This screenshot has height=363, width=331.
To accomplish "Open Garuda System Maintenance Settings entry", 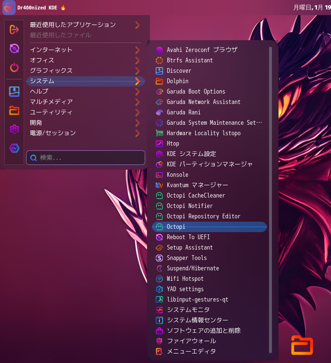I will coord(209,123).
